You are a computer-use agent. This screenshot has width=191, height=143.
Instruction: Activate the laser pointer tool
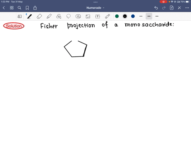107,16
